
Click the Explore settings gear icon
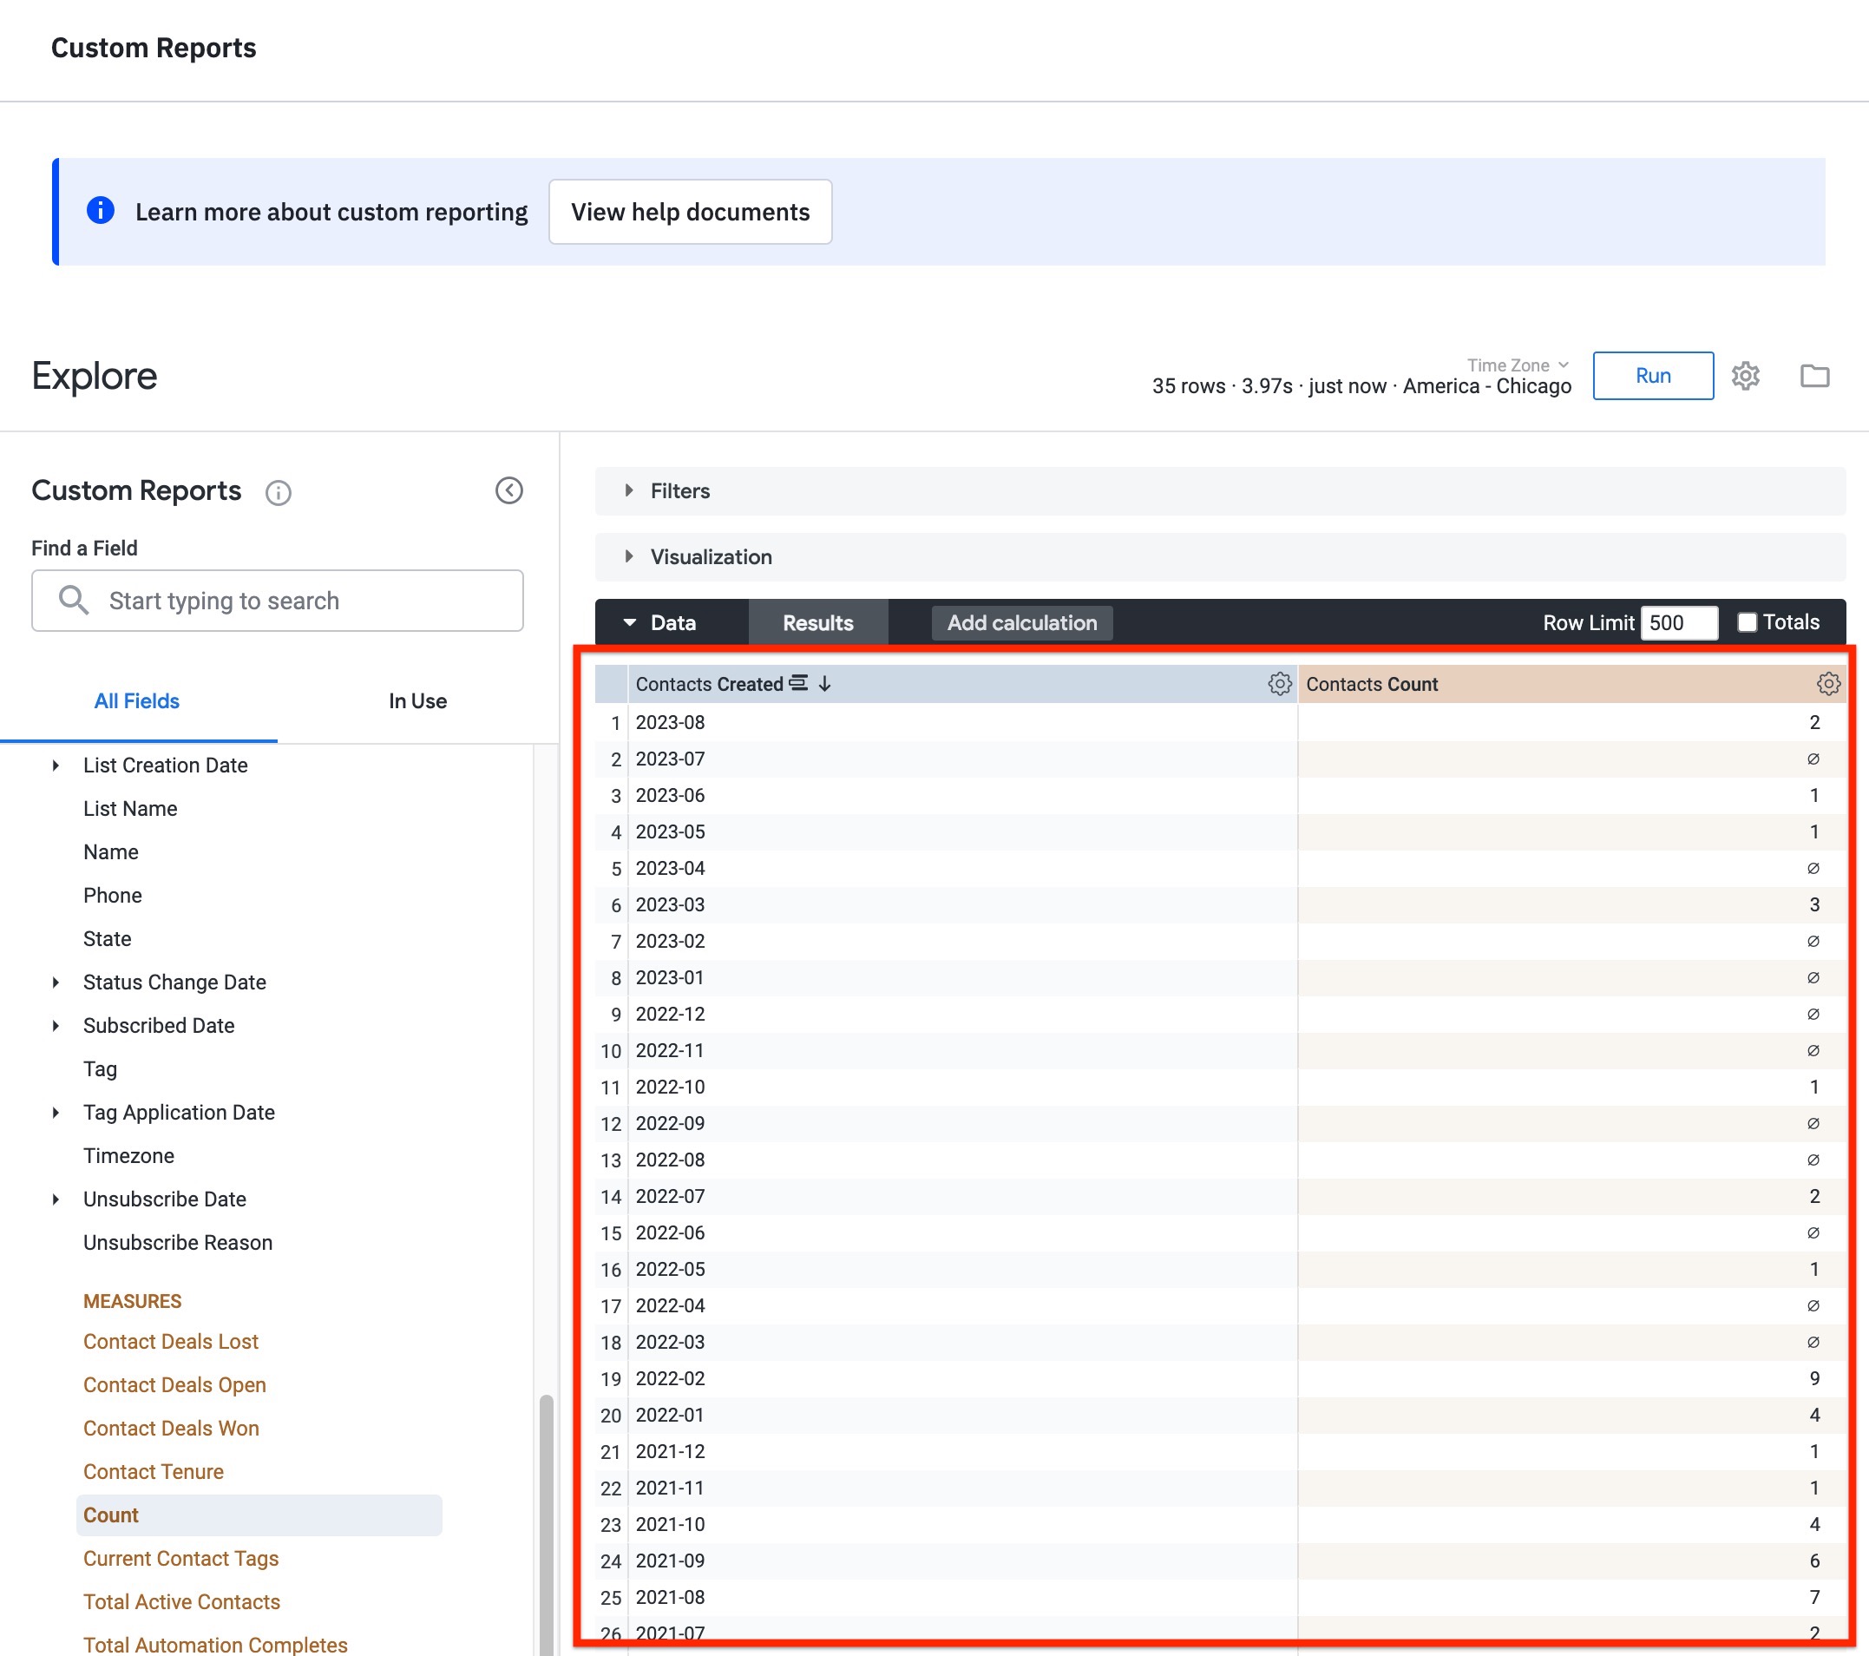coord(1745,376)
